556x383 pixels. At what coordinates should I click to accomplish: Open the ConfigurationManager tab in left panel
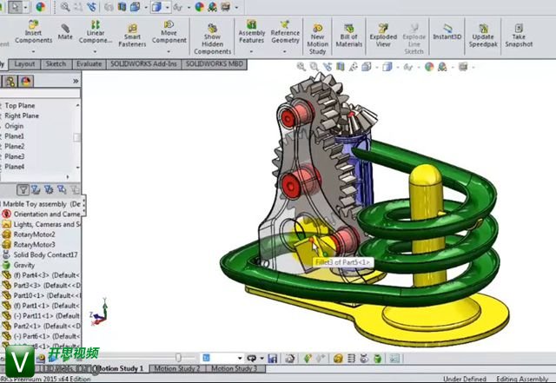click(10, 82)
